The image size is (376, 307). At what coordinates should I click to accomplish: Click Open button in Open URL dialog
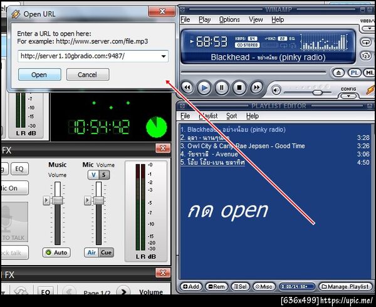(39, 75)
